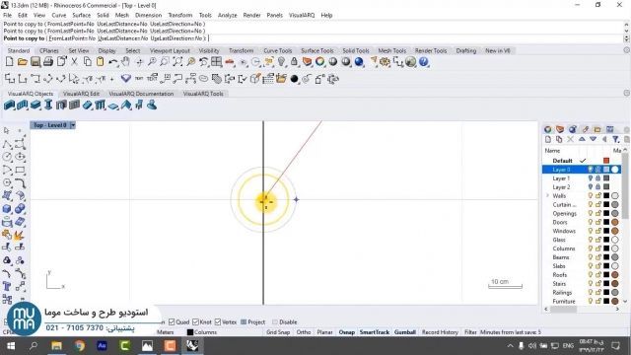The width and height of the screenshot is (631, 355).
Task: Click the blue diamond icon in second toolbar row
Action: tap(126, 79)
